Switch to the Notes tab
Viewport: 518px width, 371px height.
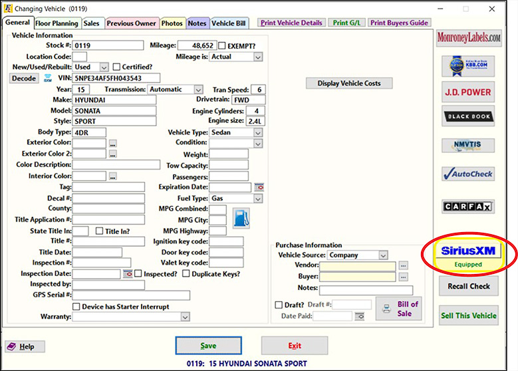197,23
